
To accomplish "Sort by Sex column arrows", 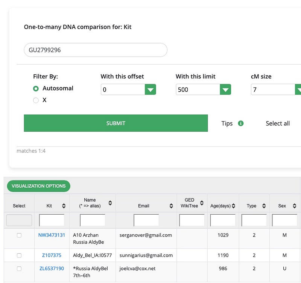I will click(295, 206).
